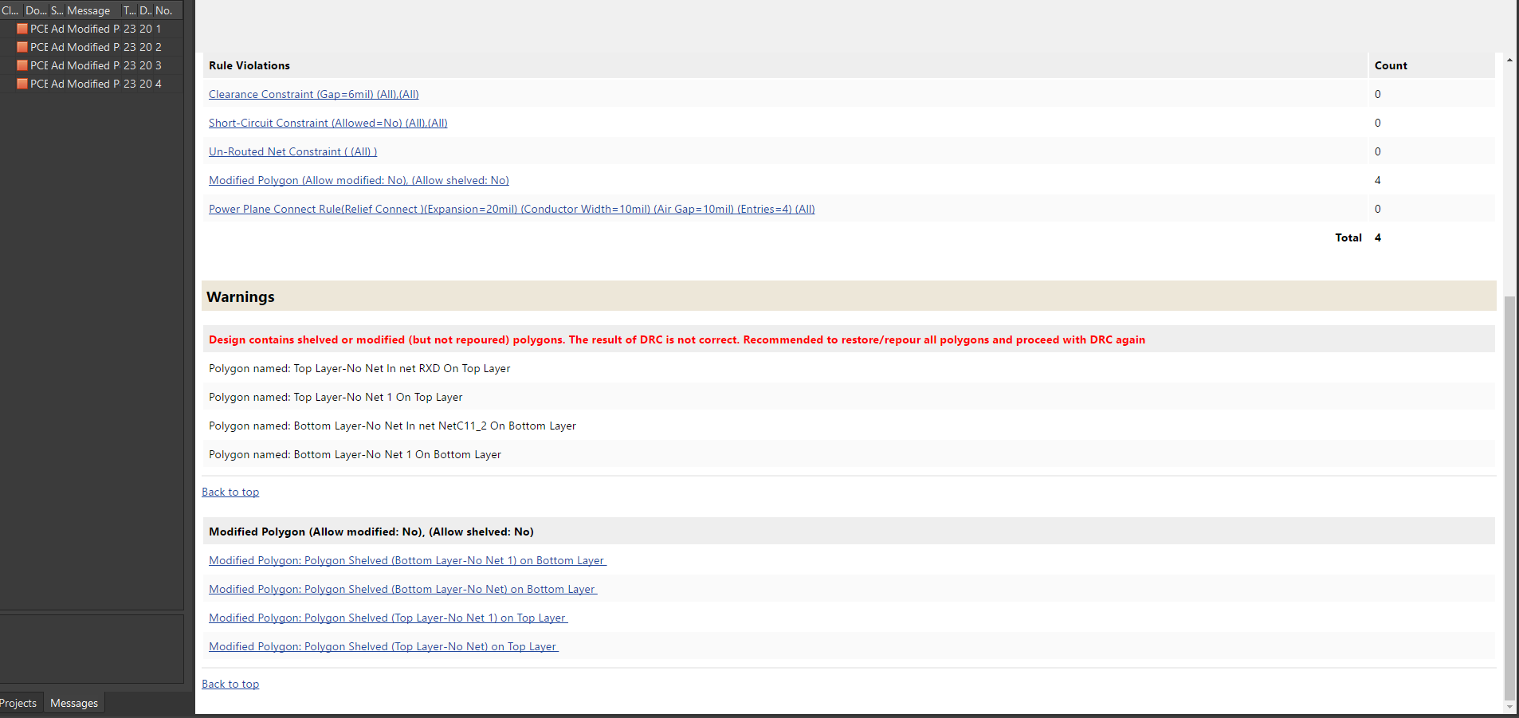
Task: Open the Un-Routed Net Constraint link
Action: coord(292,151)
